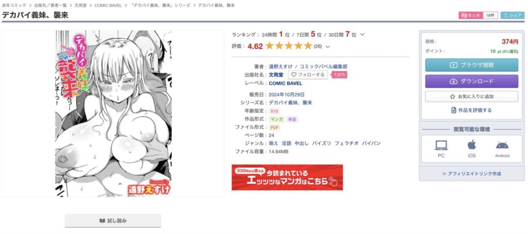Click the gold star rating row

289,46
